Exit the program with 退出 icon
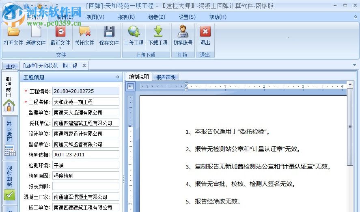This screenshot has height=212, width=360. (205, 36)
